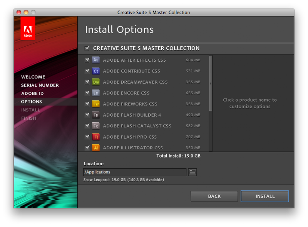Click the 353 MB size value
Viewport: 308px width, 227px height.
pyautogui.click(x=193, y=104)
